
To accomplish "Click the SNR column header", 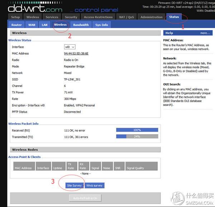I will click(119, 166).
